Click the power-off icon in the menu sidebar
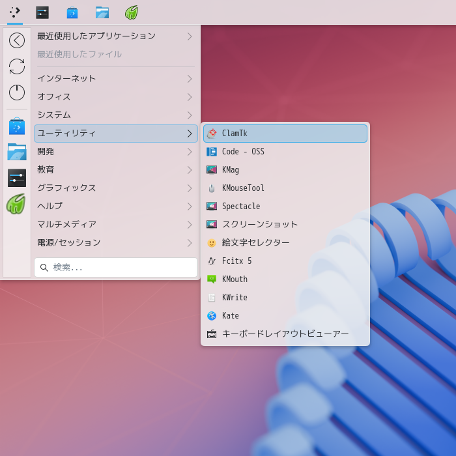456x456 pixels. 17,93
